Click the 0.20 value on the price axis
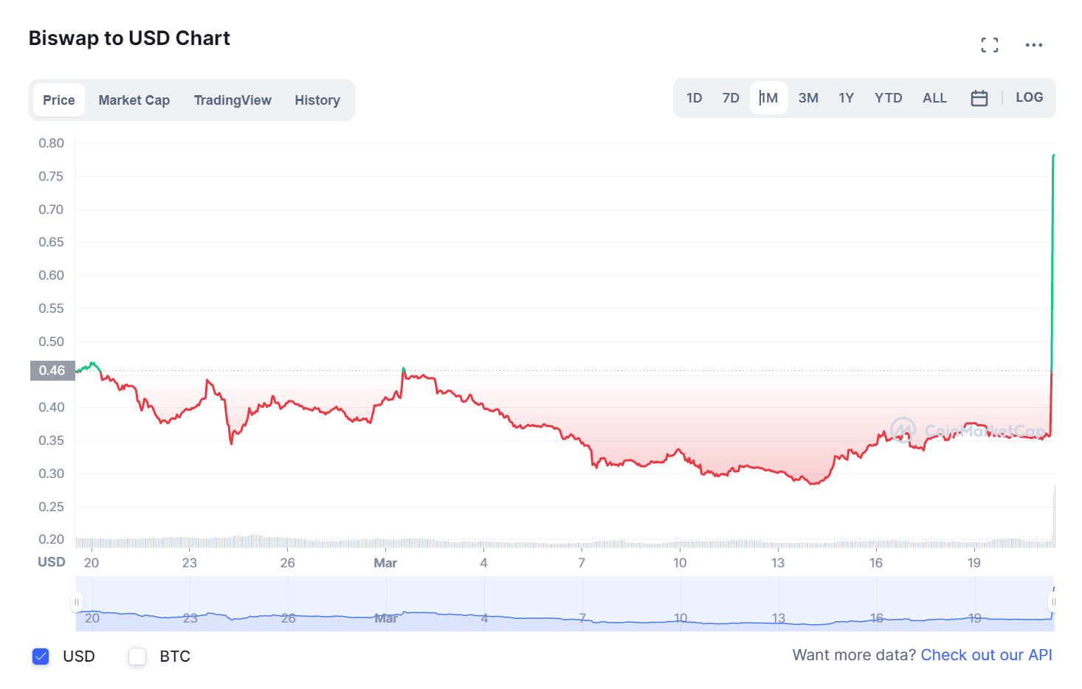 [51, 539]
